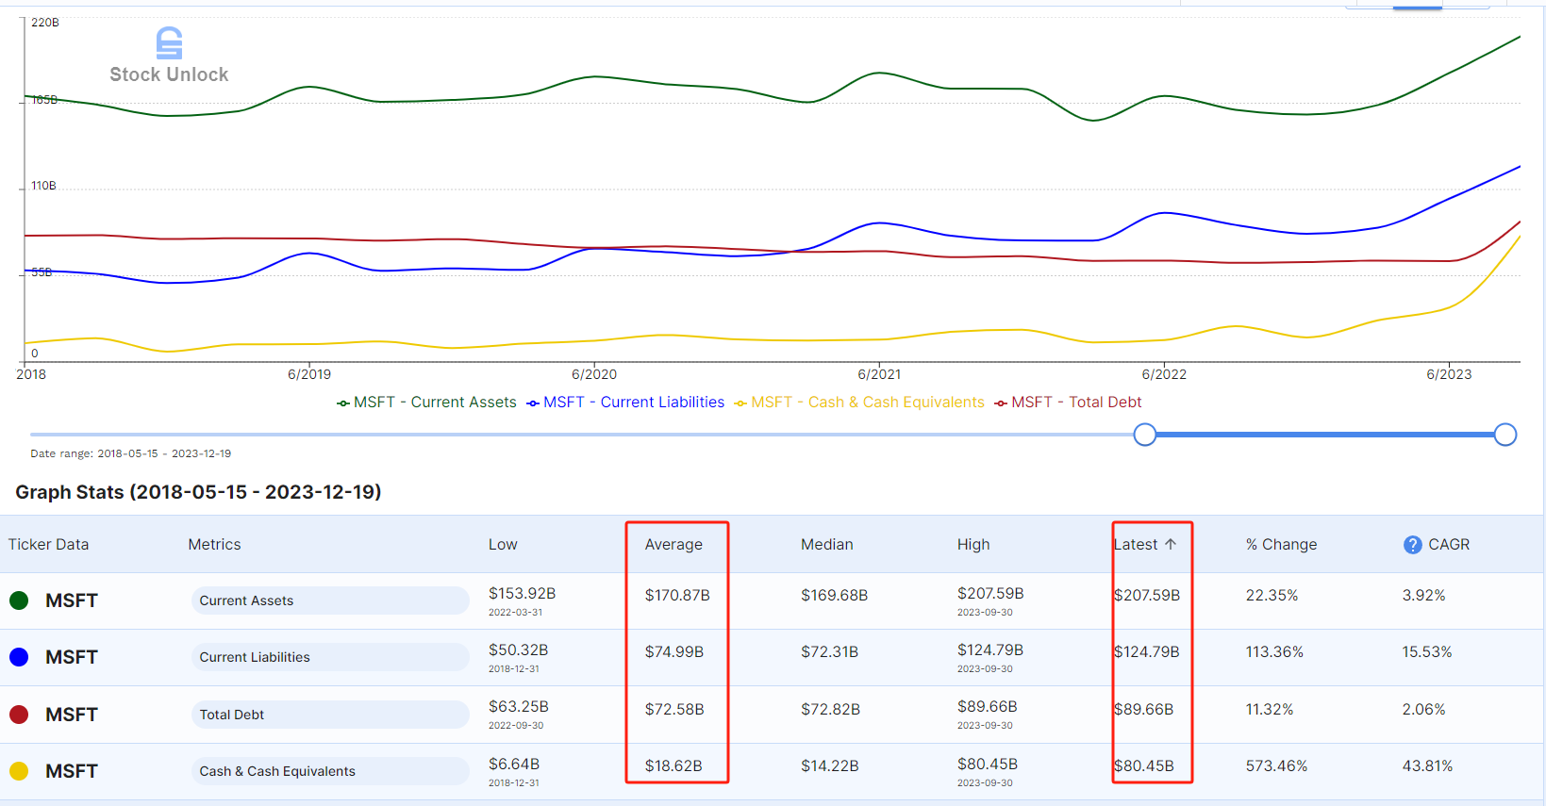Select the $72.31B median value
1546x806 pixels.
pos(829,652)
